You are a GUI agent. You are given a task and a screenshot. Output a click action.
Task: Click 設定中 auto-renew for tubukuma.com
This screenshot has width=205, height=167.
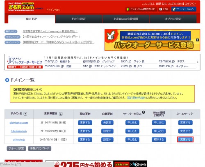[x=107, y=131]
